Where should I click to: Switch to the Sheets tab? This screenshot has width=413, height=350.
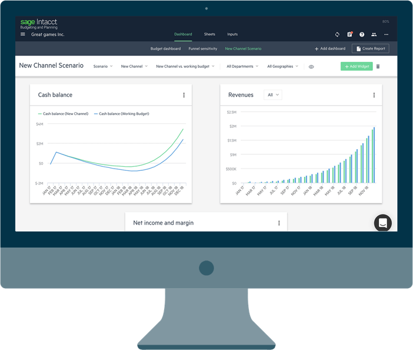[x=209, y=34]
